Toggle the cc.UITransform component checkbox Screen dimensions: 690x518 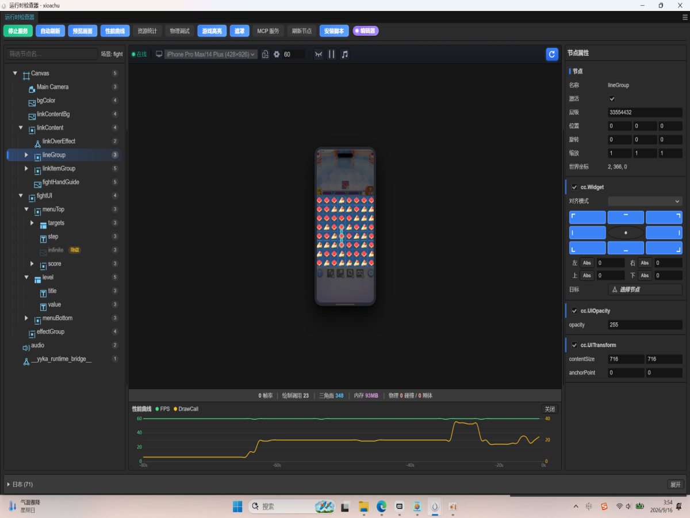(574, 345)
